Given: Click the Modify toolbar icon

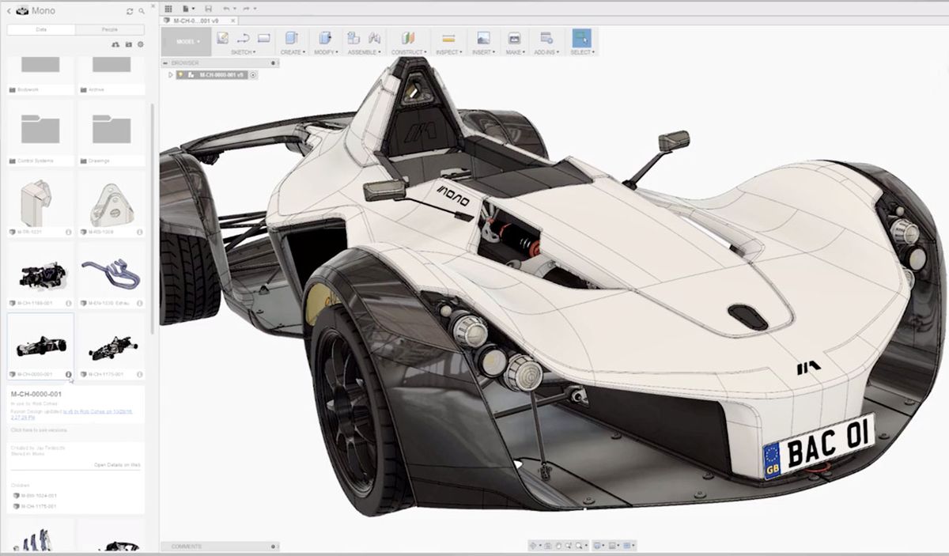Looking at the screenshot, I should coord(323,37).
